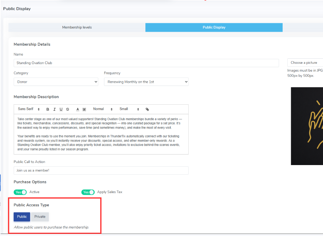Switch to the Membership levels tab
Screen dimensions: 323x236
pyautogui.click(x=77, y=28)
